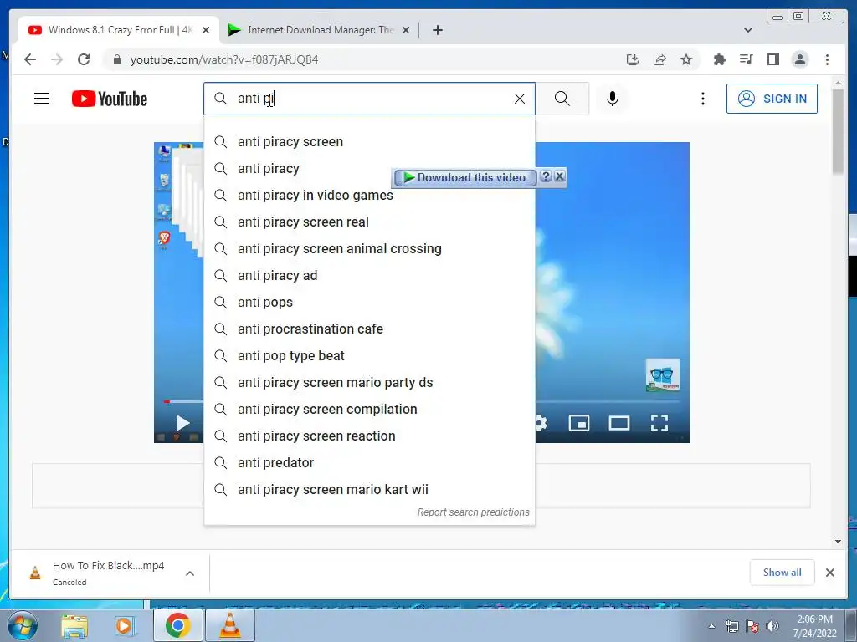Viewport: 857px width, 642px height.
Task: Click the page vertical scrollbar thumb
Action: point(839,131)
